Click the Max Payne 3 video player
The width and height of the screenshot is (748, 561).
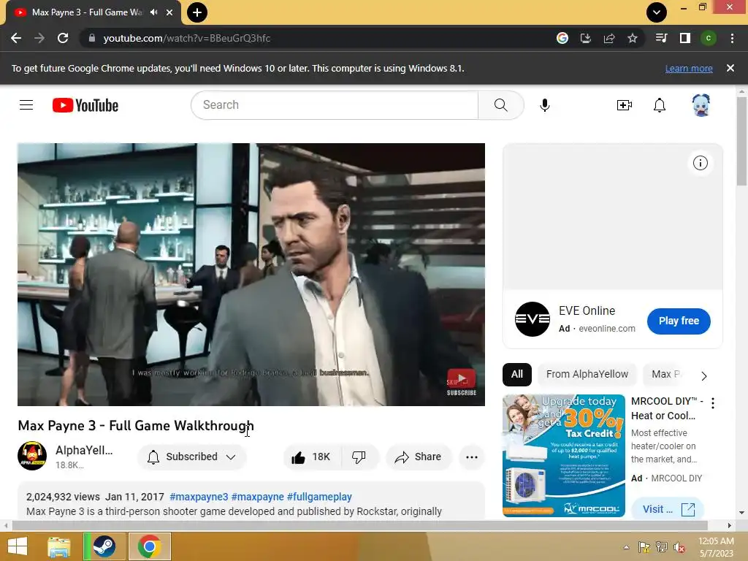251,275
